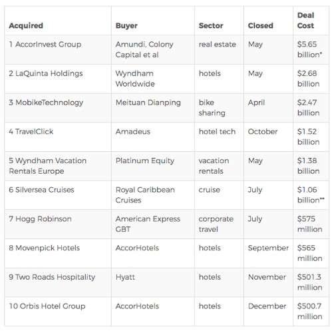Click the Acquired column header
The height and width of the screenshot is (333, 332).
click(x=26, y=25)
